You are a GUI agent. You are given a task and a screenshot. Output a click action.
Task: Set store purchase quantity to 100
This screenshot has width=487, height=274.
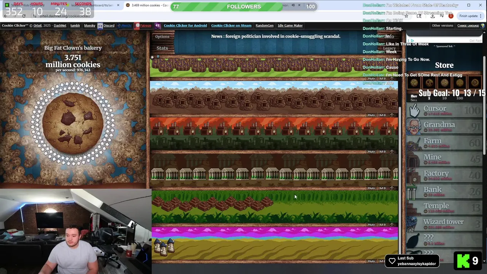(x=460, y=98)
